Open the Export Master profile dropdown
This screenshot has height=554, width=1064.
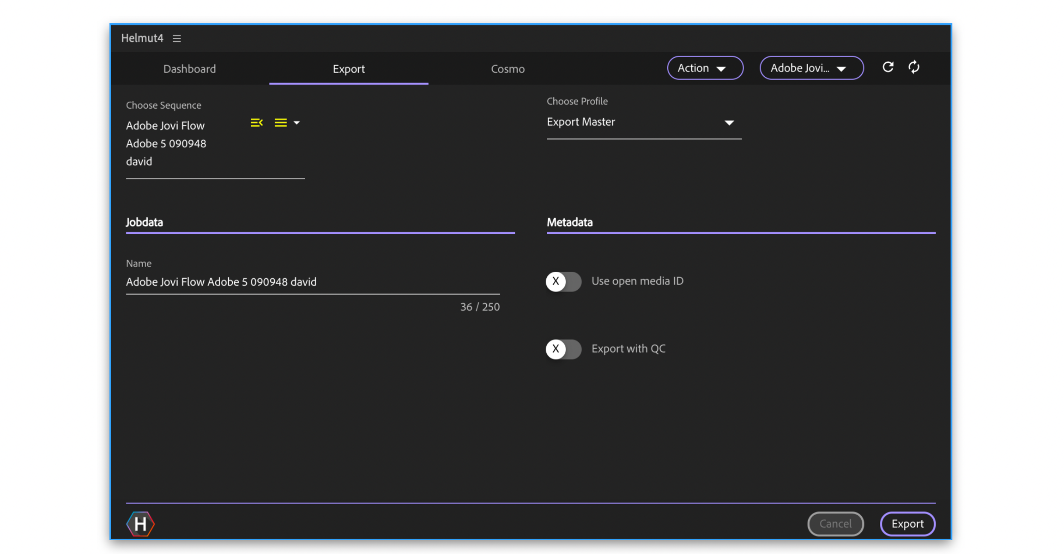(x=644, y=122)
